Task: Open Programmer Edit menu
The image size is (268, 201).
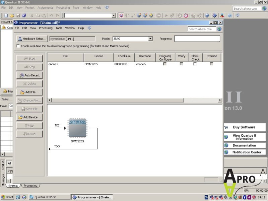Action: (x=24, y=28)
